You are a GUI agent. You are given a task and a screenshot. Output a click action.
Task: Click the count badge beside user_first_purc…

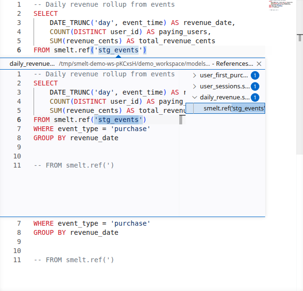(255, 75)
